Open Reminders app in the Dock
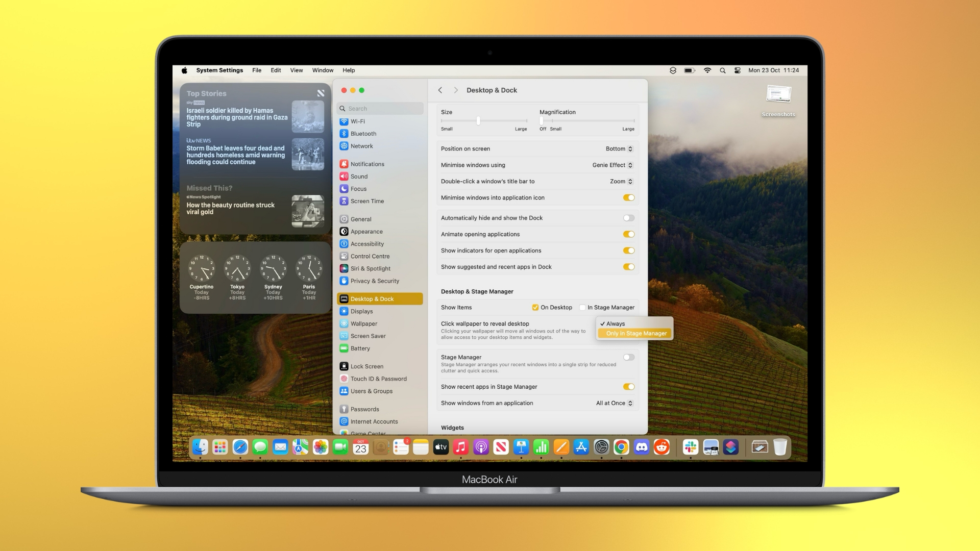 401,447
